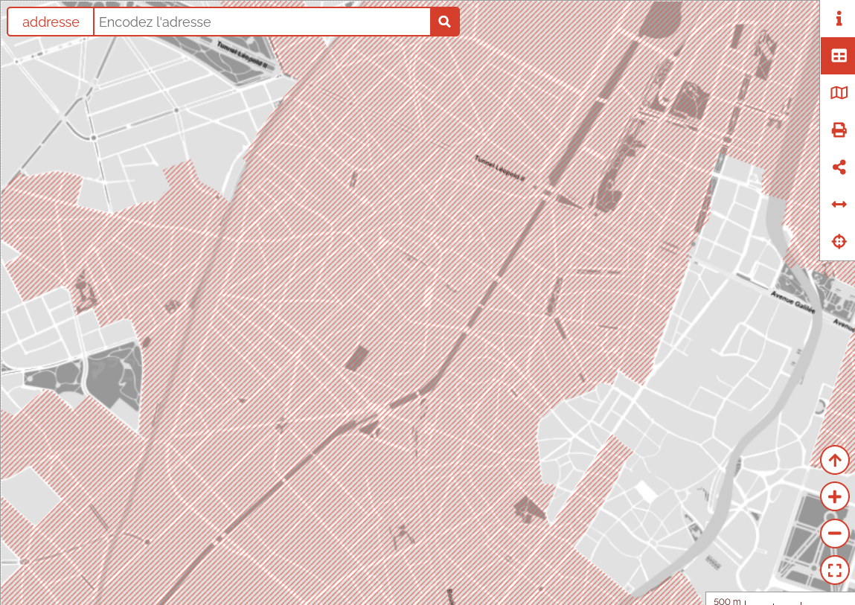Select the horizontal double-arrow measure tool
This screenshot has width=855, height=605.
point(839,205)
